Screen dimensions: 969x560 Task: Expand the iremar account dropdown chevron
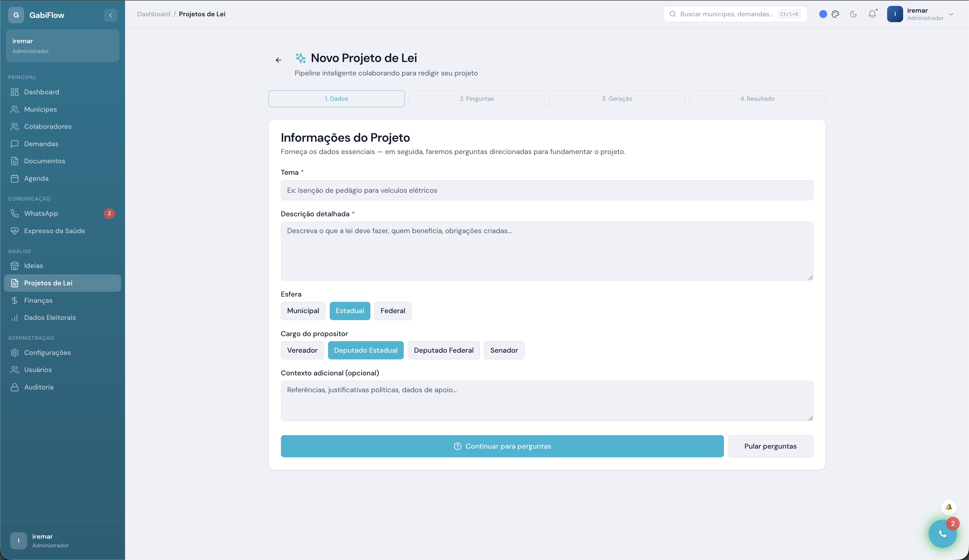(951, 14)
